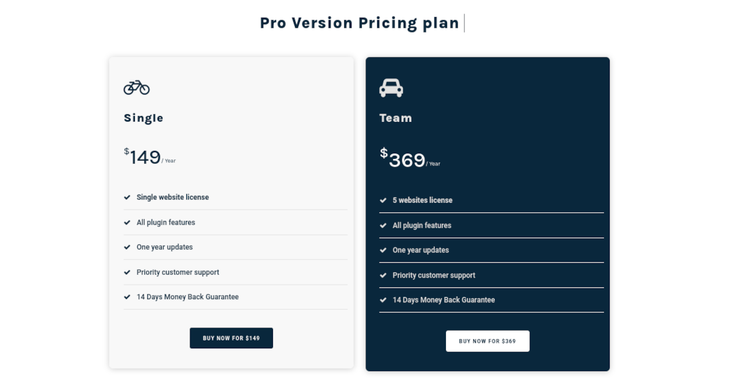This screenshot has height=387, width=736.
Task: Select the Team plan heading
Action: pyautogui.click(x=396, y=118)
